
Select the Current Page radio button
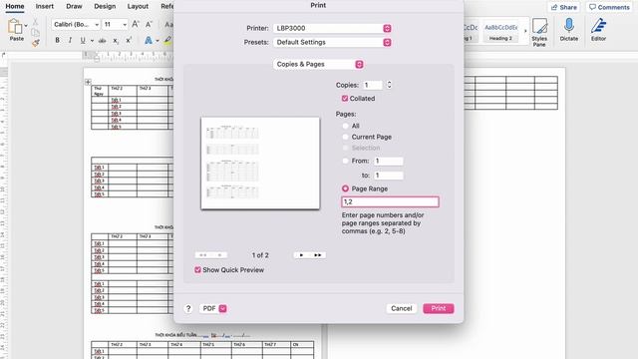click(x=346, y=137)
